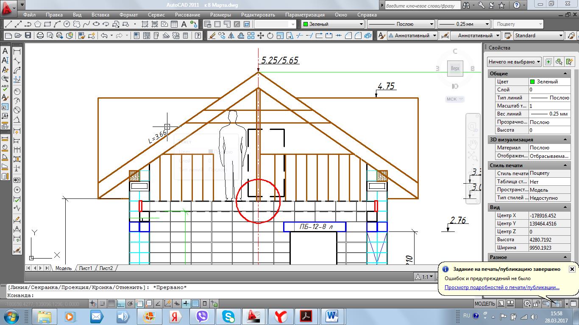The height and width of the screenshot is (325, 579).
Task: Switch to the Лист2 layout tab
Action: click(106, 268)
